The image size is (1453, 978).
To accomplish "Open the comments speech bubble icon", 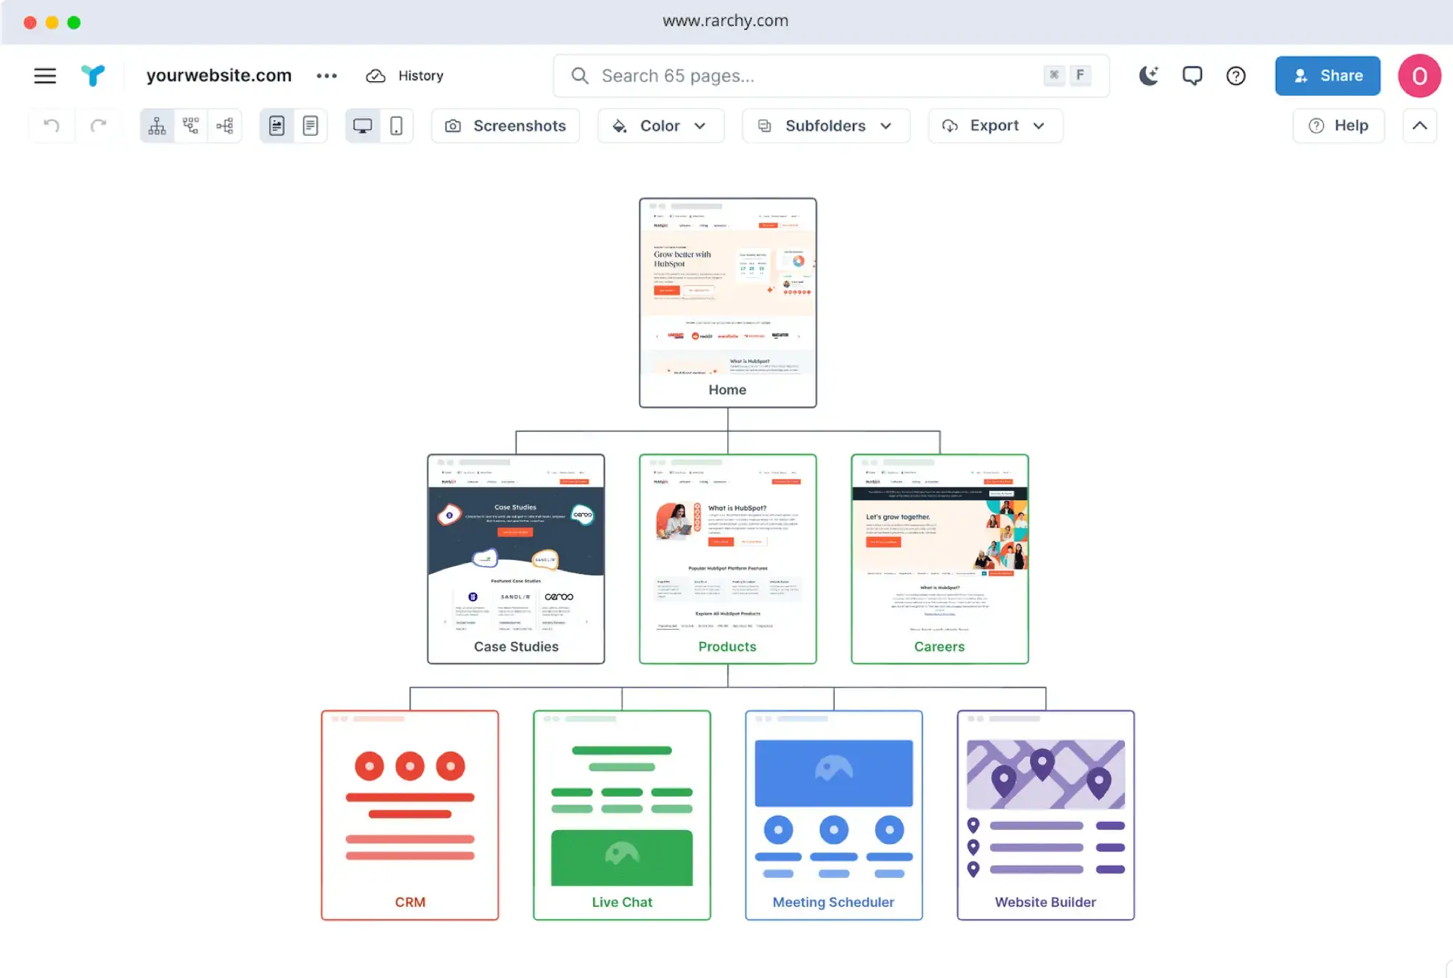I will coord(1192,75).
